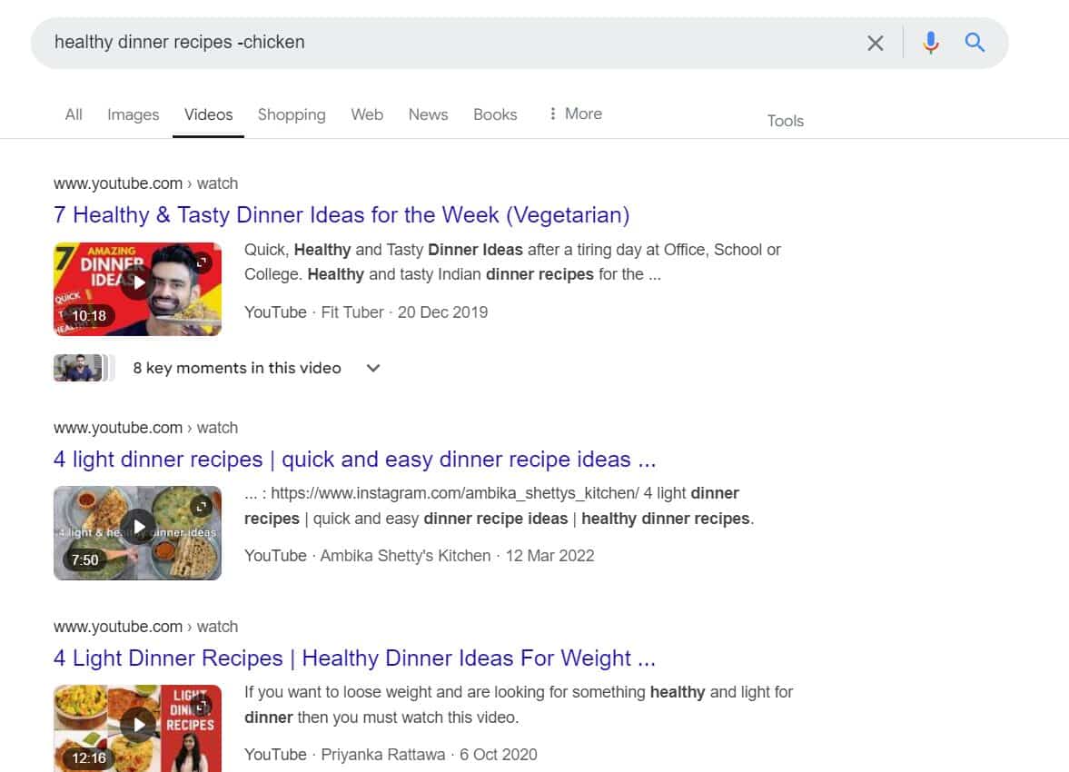Image resolution: width=1069 pixels, height=772 pixels.
Task: Click the blue magnifier search icon
Action: coord(975,43)
